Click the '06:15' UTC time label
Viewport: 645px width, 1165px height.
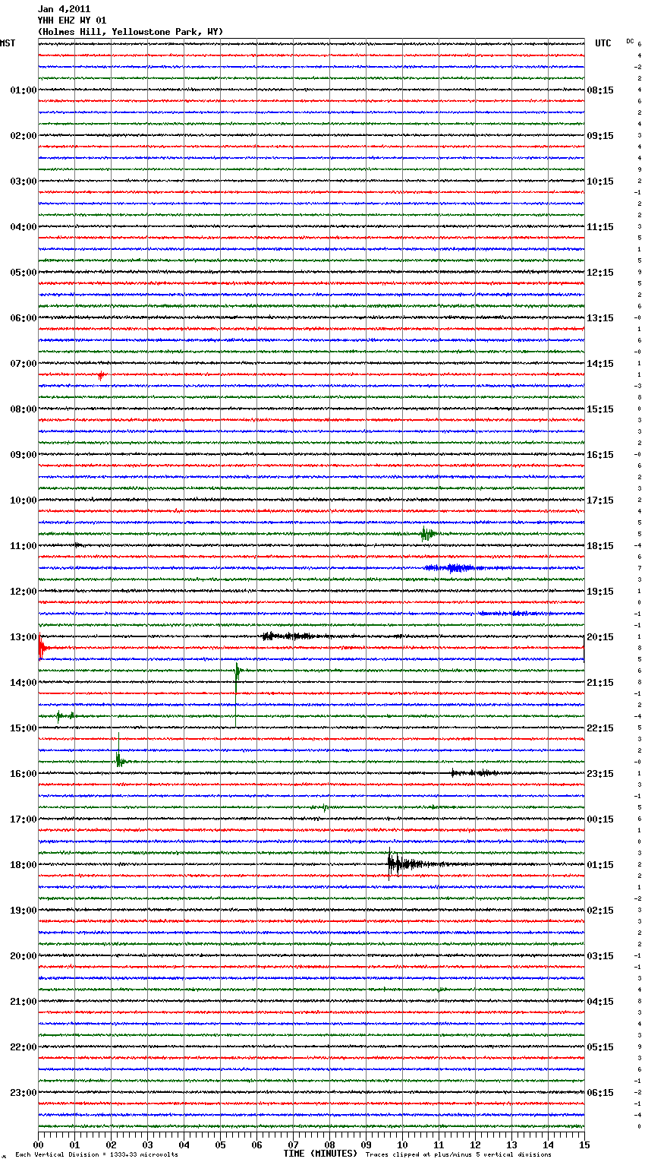[600, 1093]
